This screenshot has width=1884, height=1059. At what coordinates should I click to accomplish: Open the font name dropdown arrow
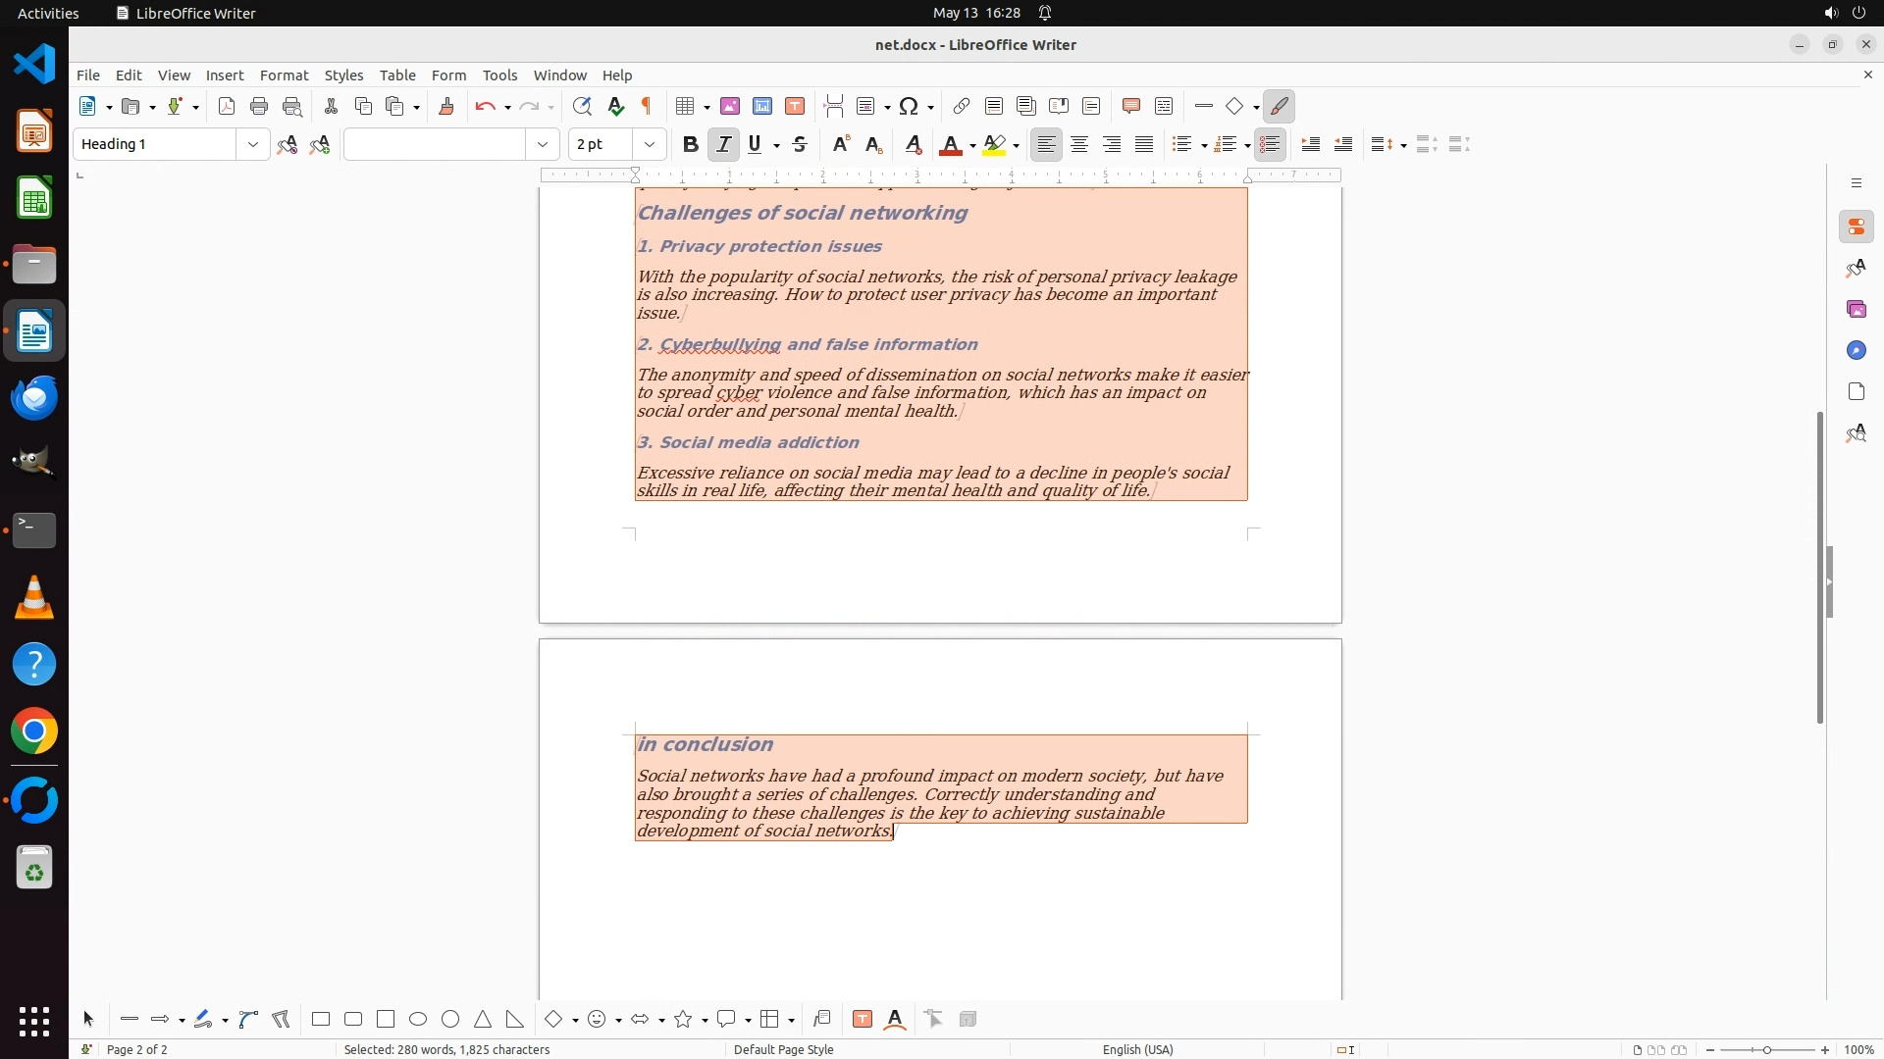click(x=543, y=145)
